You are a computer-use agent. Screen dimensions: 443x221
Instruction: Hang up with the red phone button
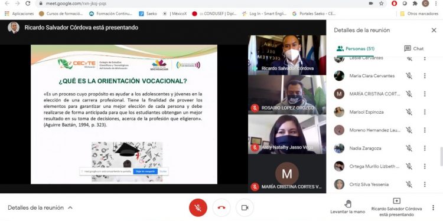click(221, 208)
